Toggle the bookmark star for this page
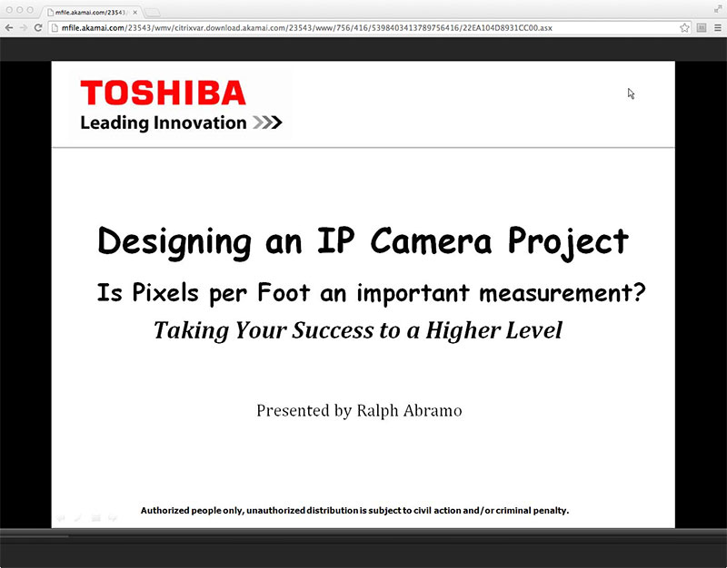This screenshot has width=727, height=568. point(684,27)
